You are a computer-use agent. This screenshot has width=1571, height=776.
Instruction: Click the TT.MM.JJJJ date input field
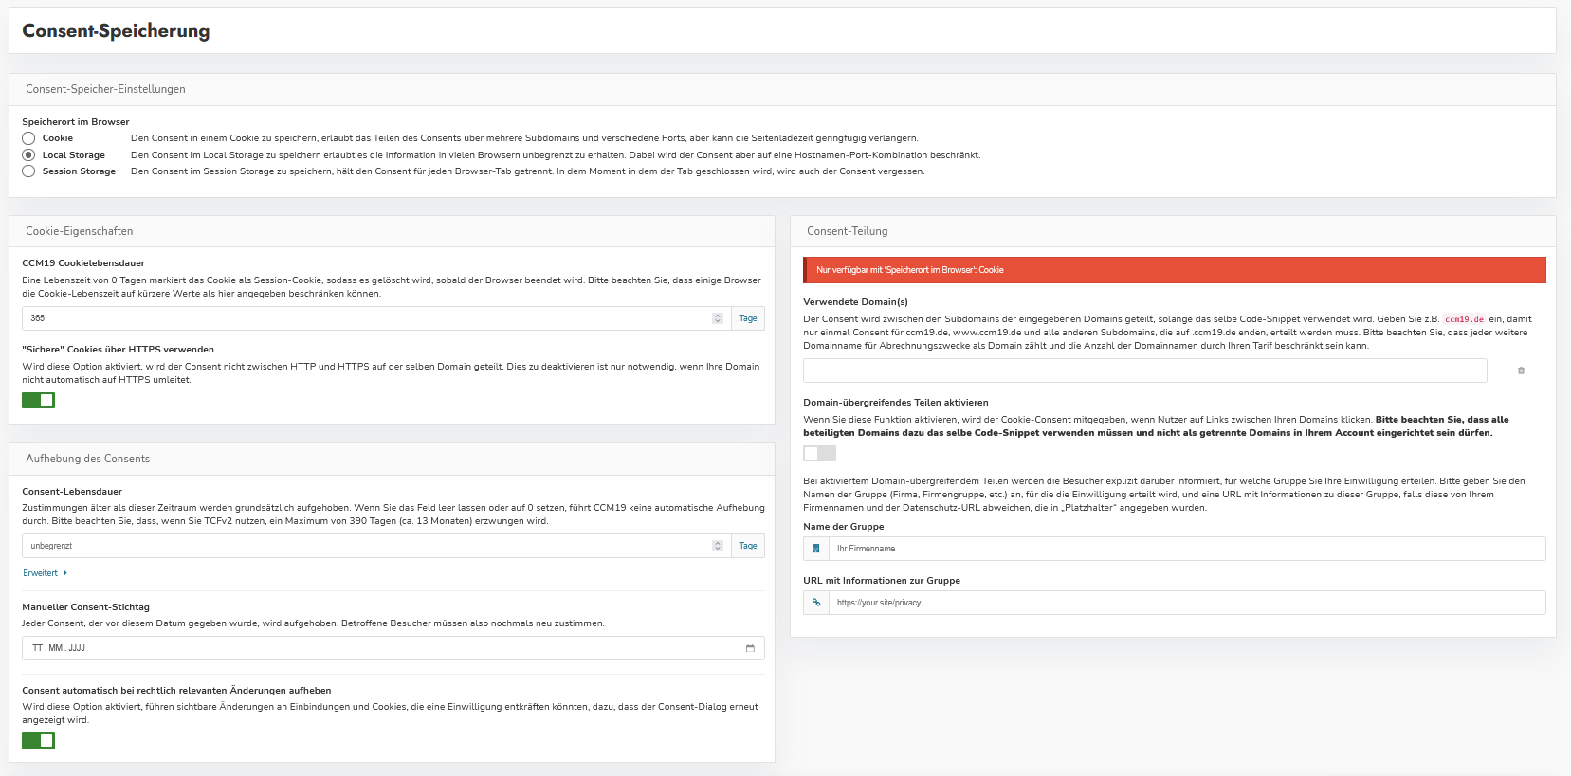[x=379, y=648]
